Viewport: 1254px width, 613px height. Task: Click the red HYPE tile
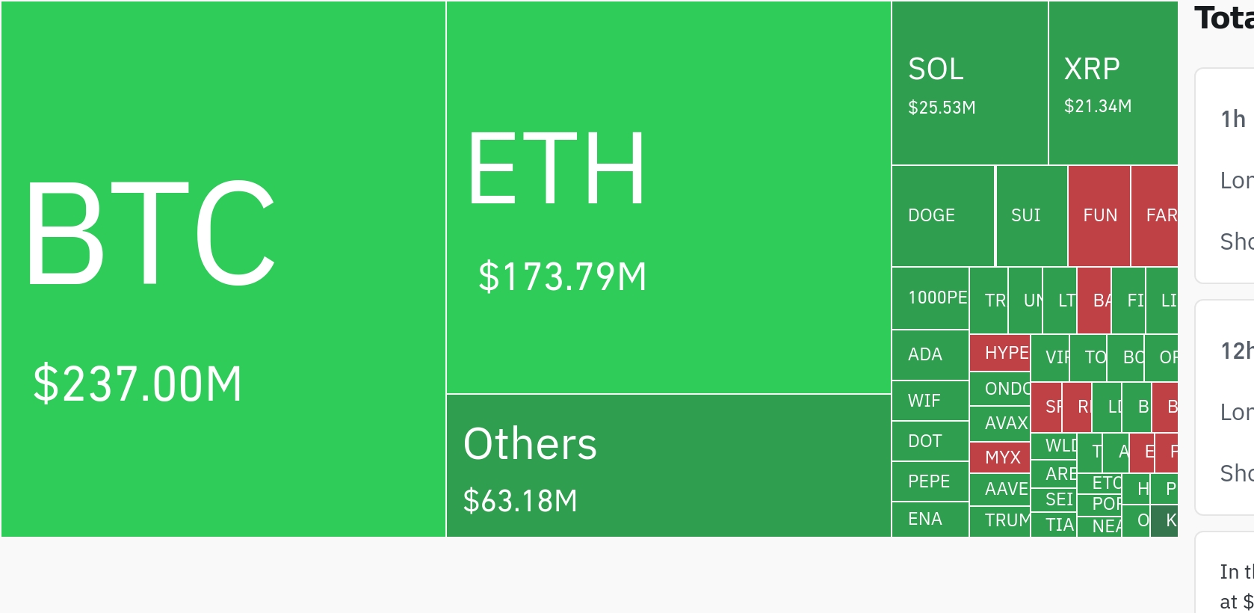(1000, 353)
